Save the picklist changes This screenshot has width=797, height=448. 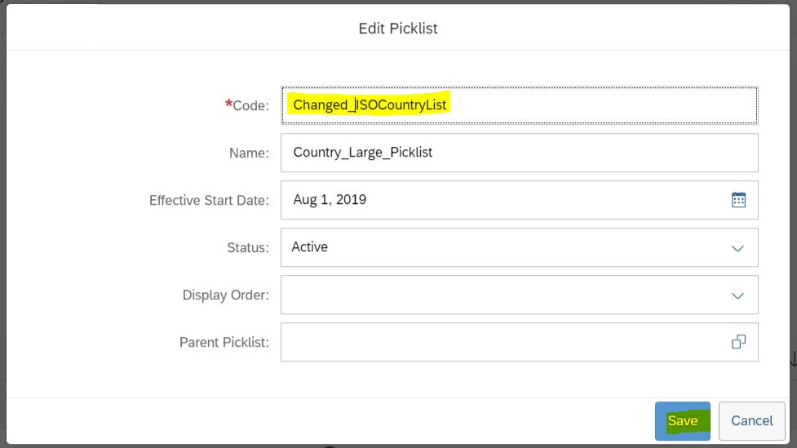(683, 421)
